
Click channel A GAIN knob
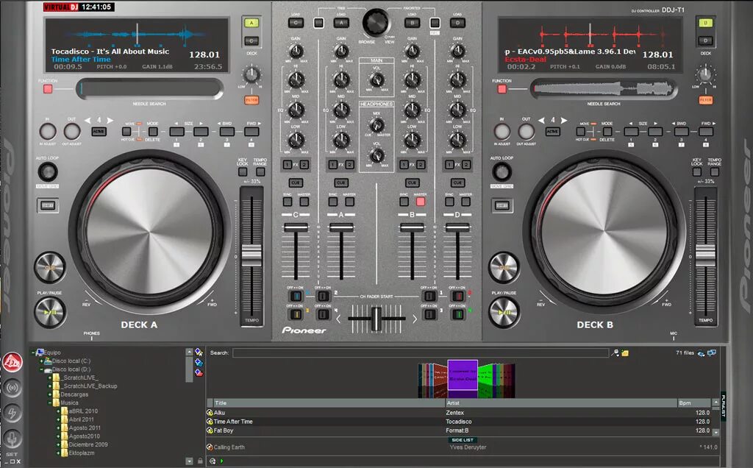[341, 51]
